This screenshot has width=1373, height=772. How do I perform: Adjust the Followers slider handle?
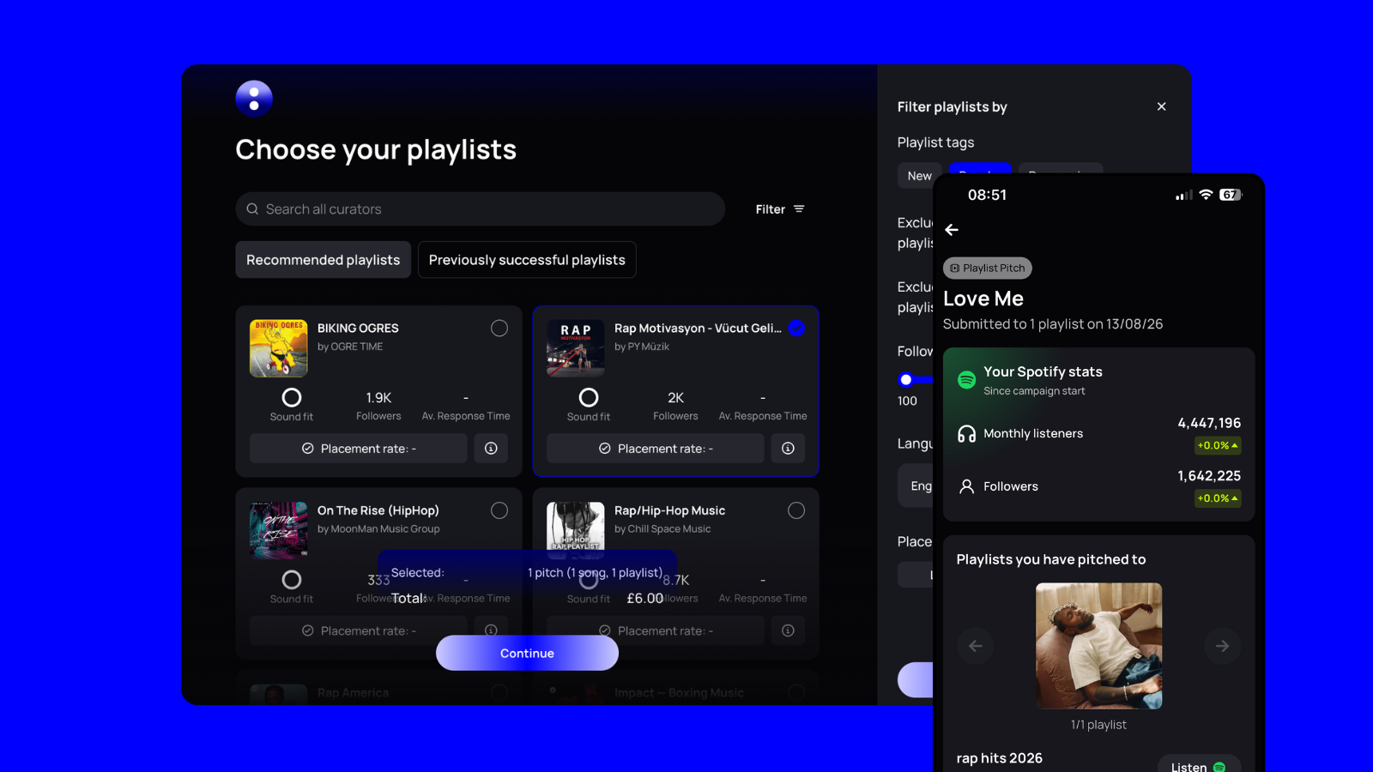[x=906, y=379]
